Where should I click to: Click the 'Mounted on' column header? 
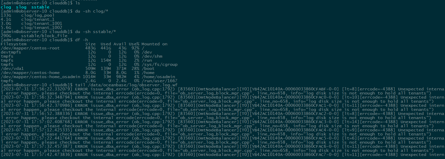(x=155, y=44)
